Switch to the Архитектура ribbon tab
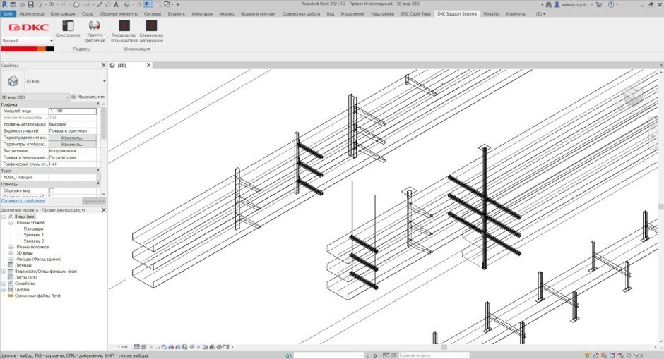 click(x=32, y=13)
